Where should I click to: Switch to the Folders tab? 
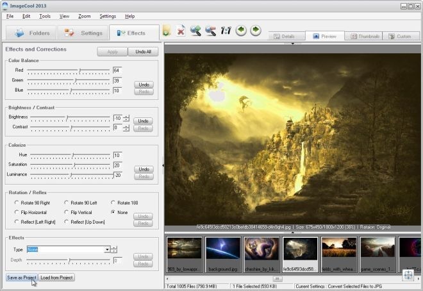point(31,33)
